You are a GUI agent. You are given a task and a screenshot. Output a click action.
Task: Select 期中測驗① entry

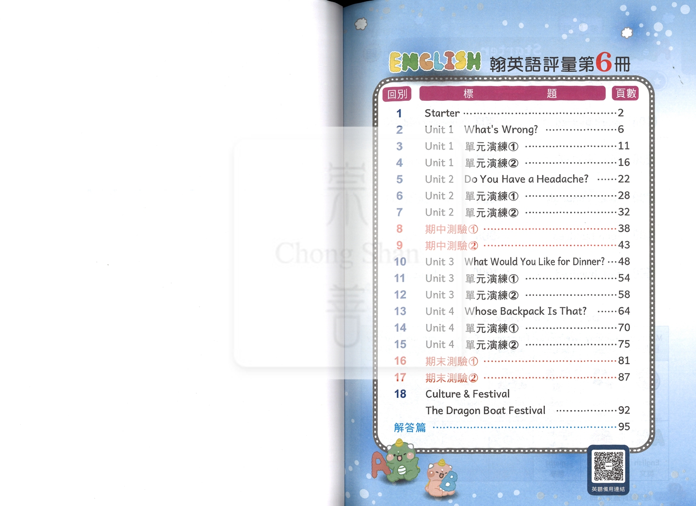point(511,229)
